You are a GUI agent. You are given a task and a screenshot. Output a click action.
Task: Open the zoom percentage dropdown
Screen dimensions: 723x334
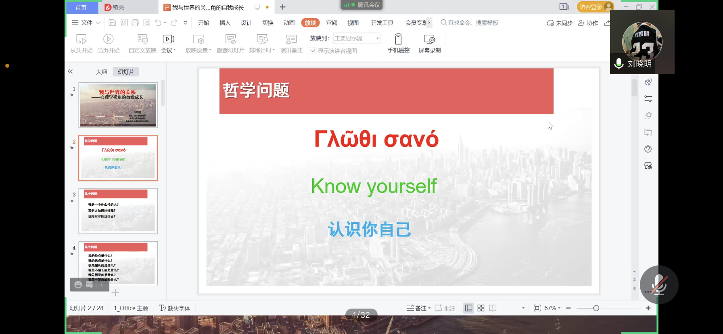(x=552, y=308)
